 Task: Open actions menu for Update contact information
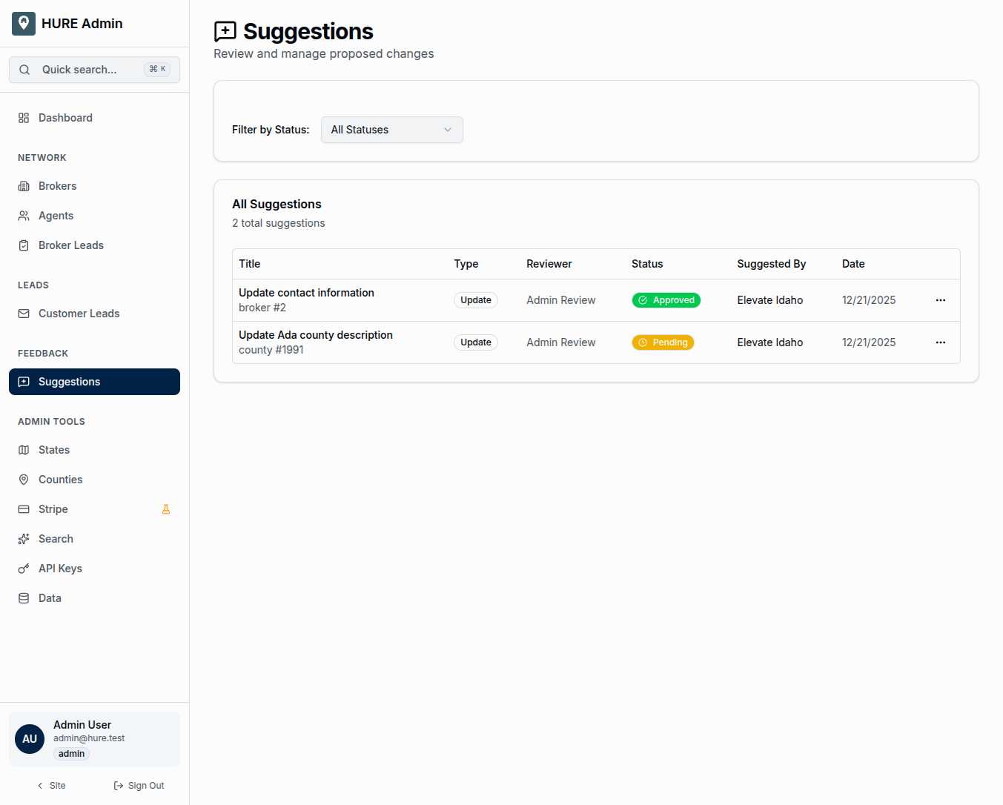(x=940, y=300)
